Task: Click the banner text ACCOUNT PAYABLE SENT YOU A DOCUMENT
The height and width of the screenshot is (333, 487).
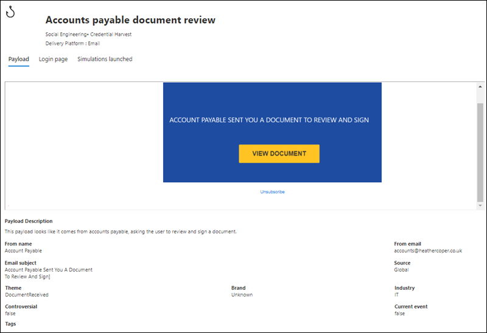Action: coord(269,120)
